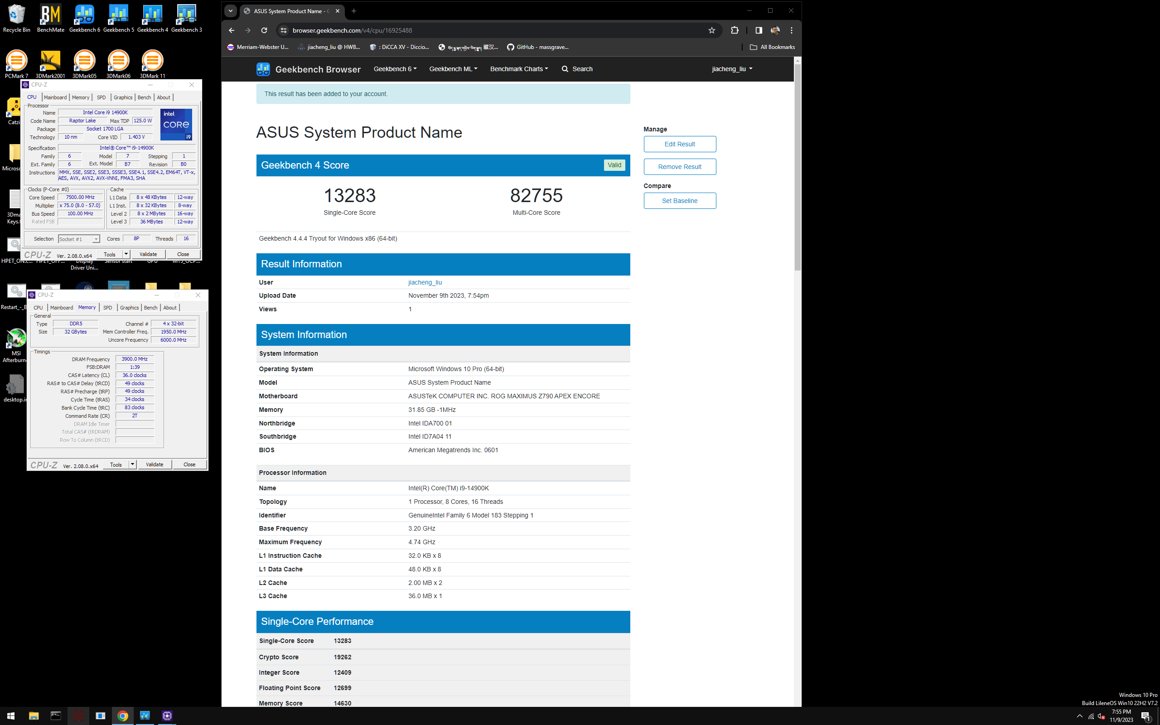Screen dimensions: 1160x725
Task: Select Graphics tab in lower CPU-Z window
Action: pos(130,307)
